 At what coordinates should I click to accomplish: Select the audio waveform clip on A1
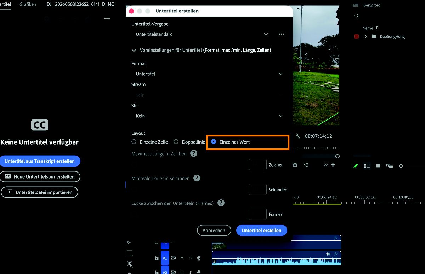point(276,258)
